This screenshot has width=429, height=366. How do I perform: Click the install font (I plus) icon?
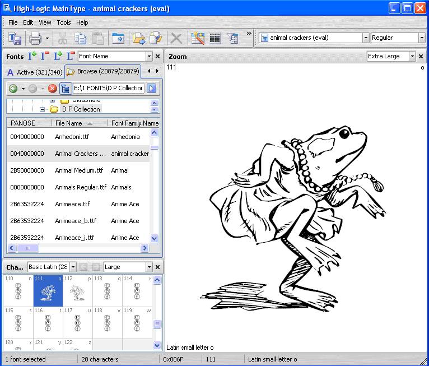[32, 56]
